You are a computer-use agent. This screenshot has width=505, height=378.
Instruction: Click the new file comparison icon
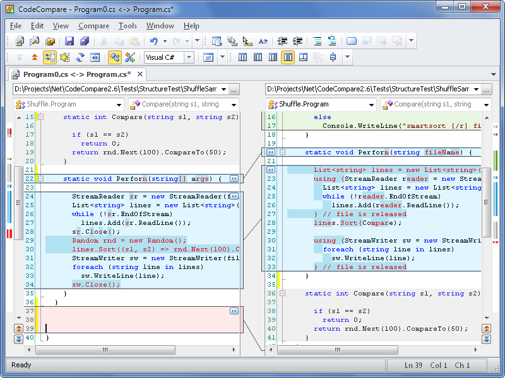20,42
